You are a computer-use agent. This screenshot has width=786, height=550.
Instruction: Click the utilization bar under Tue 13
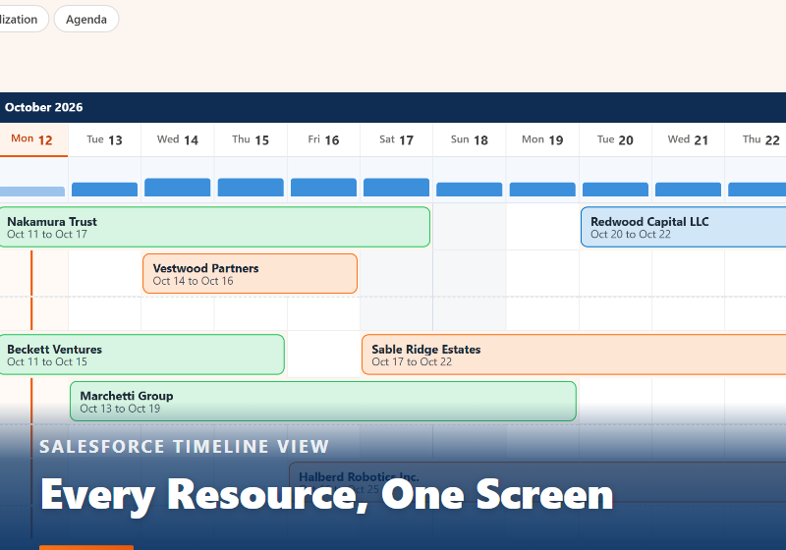click(104, 190)
